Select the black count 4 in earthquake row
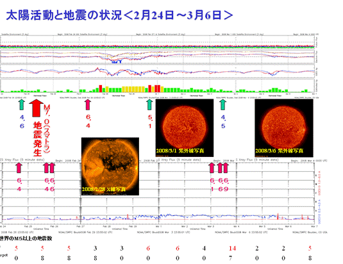The width and height of the screenshot is (343, 264). [204, 248]
